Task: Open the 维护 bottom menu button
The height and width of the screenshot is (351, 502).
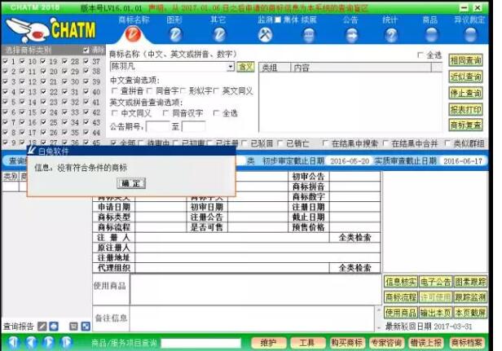Action: [x=268, y=343]
